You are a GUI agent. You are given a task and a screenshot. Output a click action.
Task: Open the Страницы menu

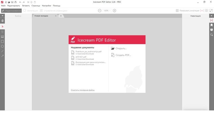[x=36, y=6]
